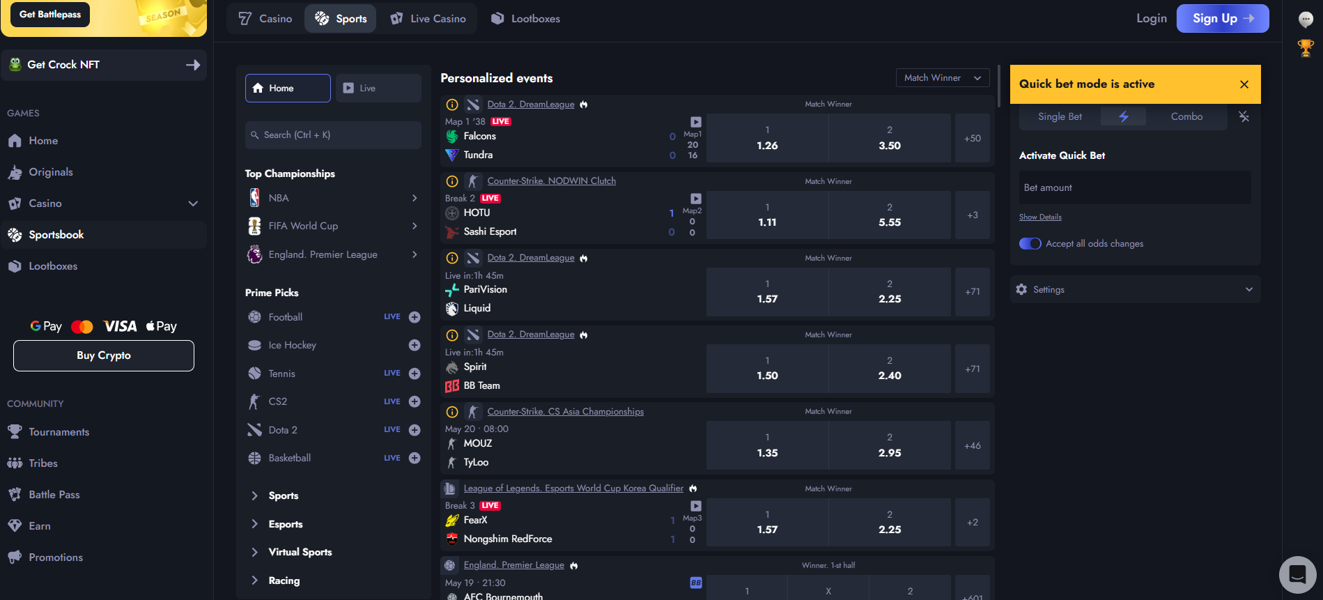The width and height of the screenshot is (1323, 600).
Task: Switch to the Live Casino top tab
Action: click(428, 19)
